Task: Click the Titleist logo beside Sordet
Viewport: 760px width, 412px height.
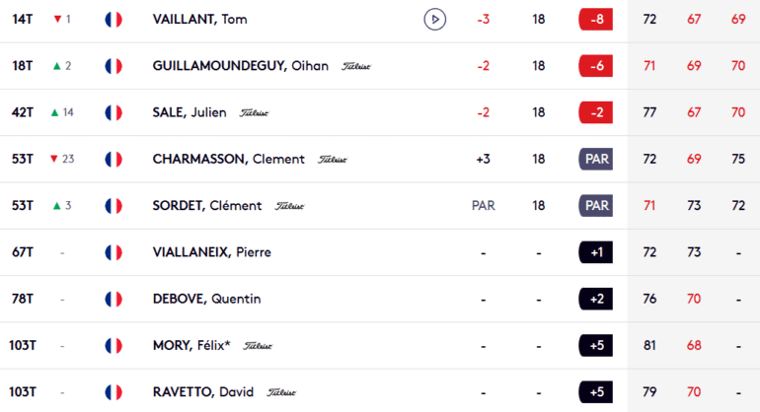Action: [289, 207]
